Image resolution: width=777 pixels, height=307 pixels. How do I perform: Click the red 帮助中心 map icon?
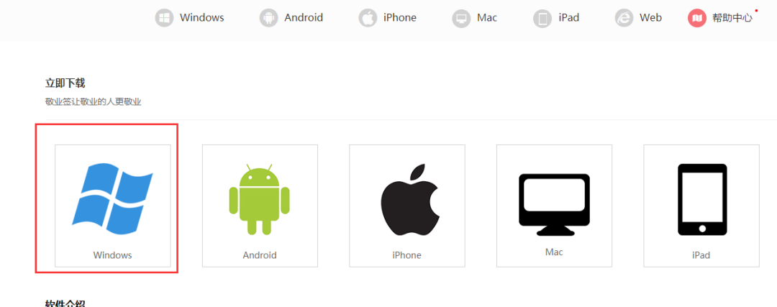click(696, 18)
